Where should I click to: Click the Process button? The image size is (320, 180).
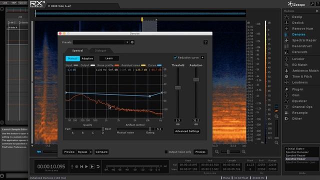(x=200, y=152)
